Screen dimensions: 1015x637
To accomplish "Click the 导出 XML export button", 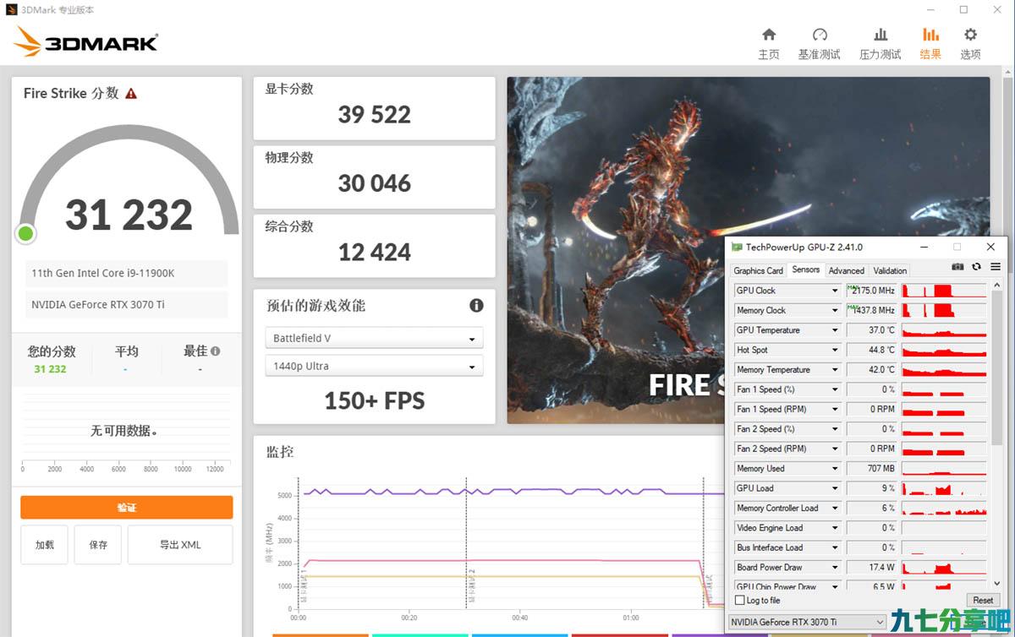I will point(180,545).
